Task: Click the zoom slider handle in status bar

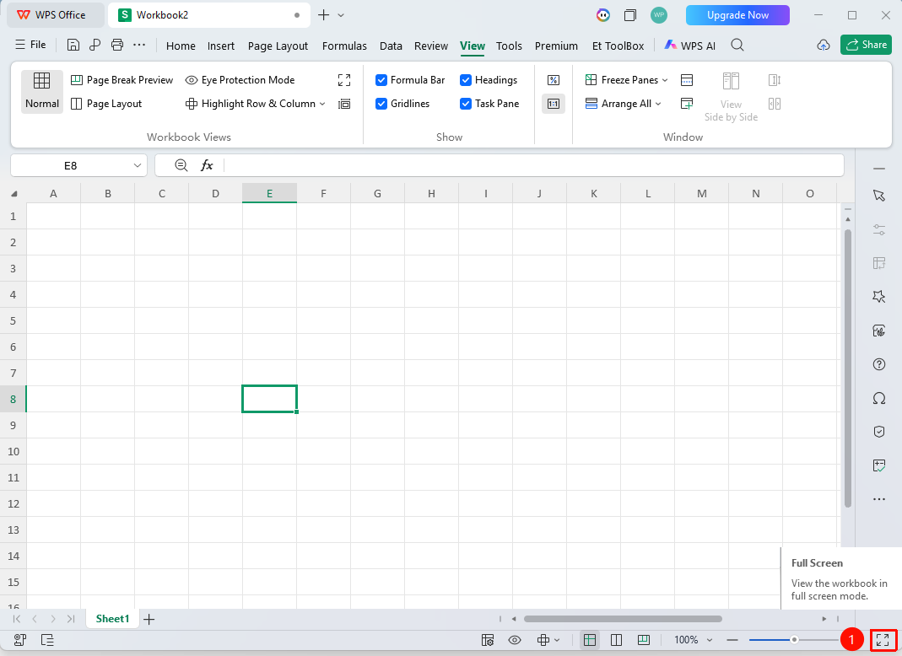Action: 794,640
